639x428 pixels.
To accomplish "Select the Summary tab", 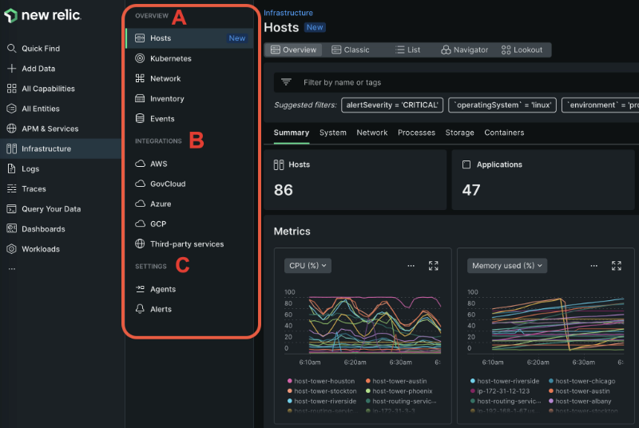I will [x=292, y=133].
